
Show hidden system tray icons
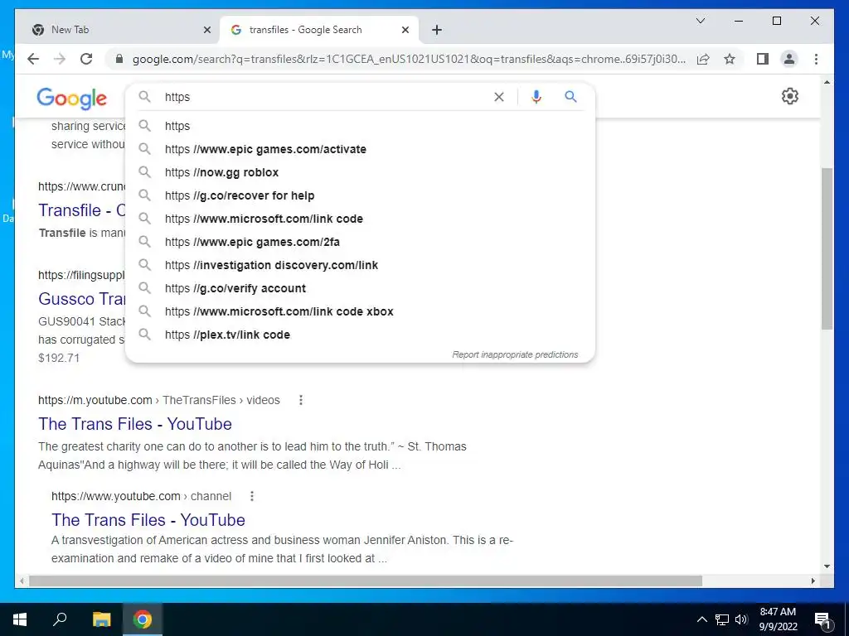pyautogui.click(x=701, y=619)
